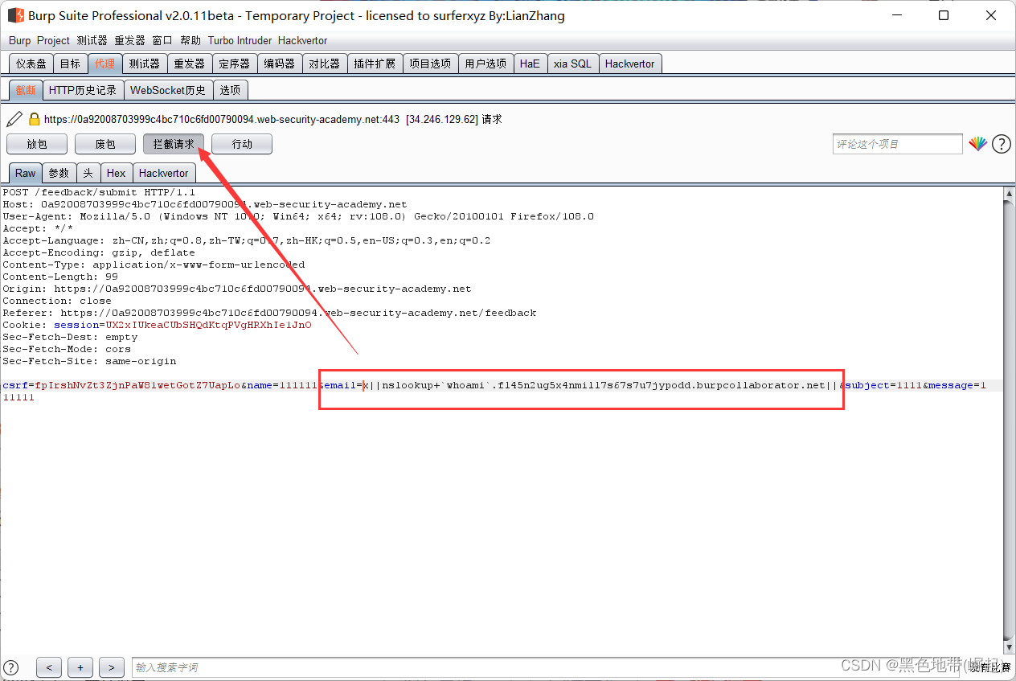The height and width of the screenshot is (681, 1016).
Task: Switch to the 插件扩展 tab
Action: pos(375,64)
